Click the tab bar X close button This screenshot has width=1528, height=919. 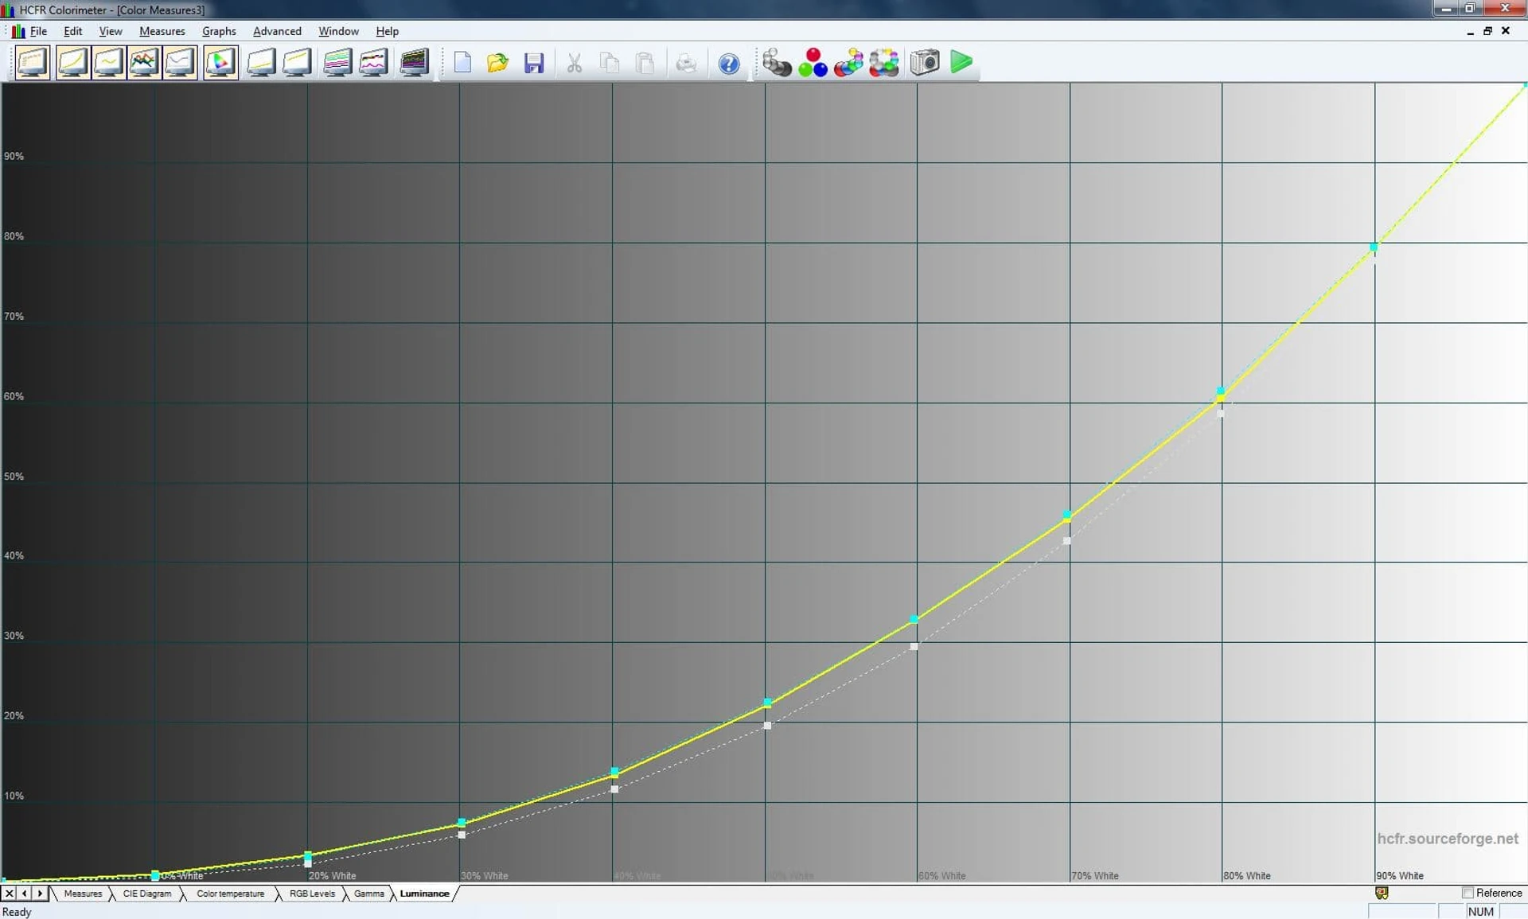coord(10,894)
